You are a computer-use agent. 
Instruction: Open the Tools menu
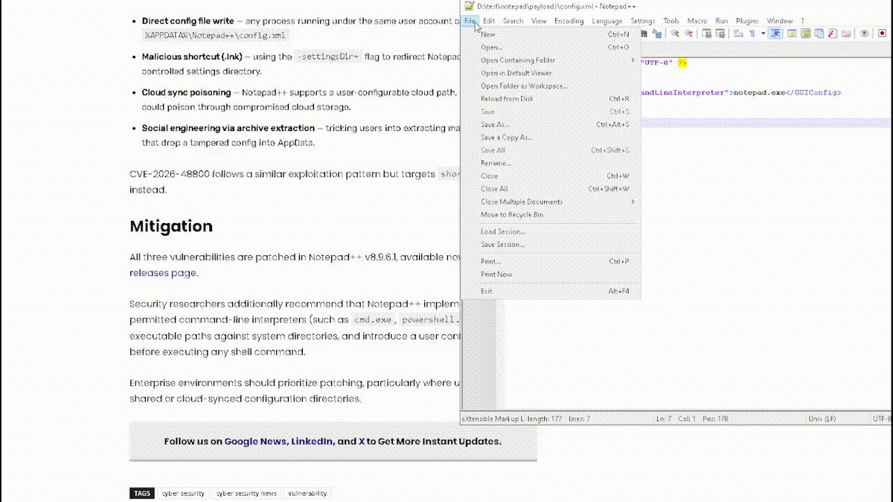click(x=671, y=21)
